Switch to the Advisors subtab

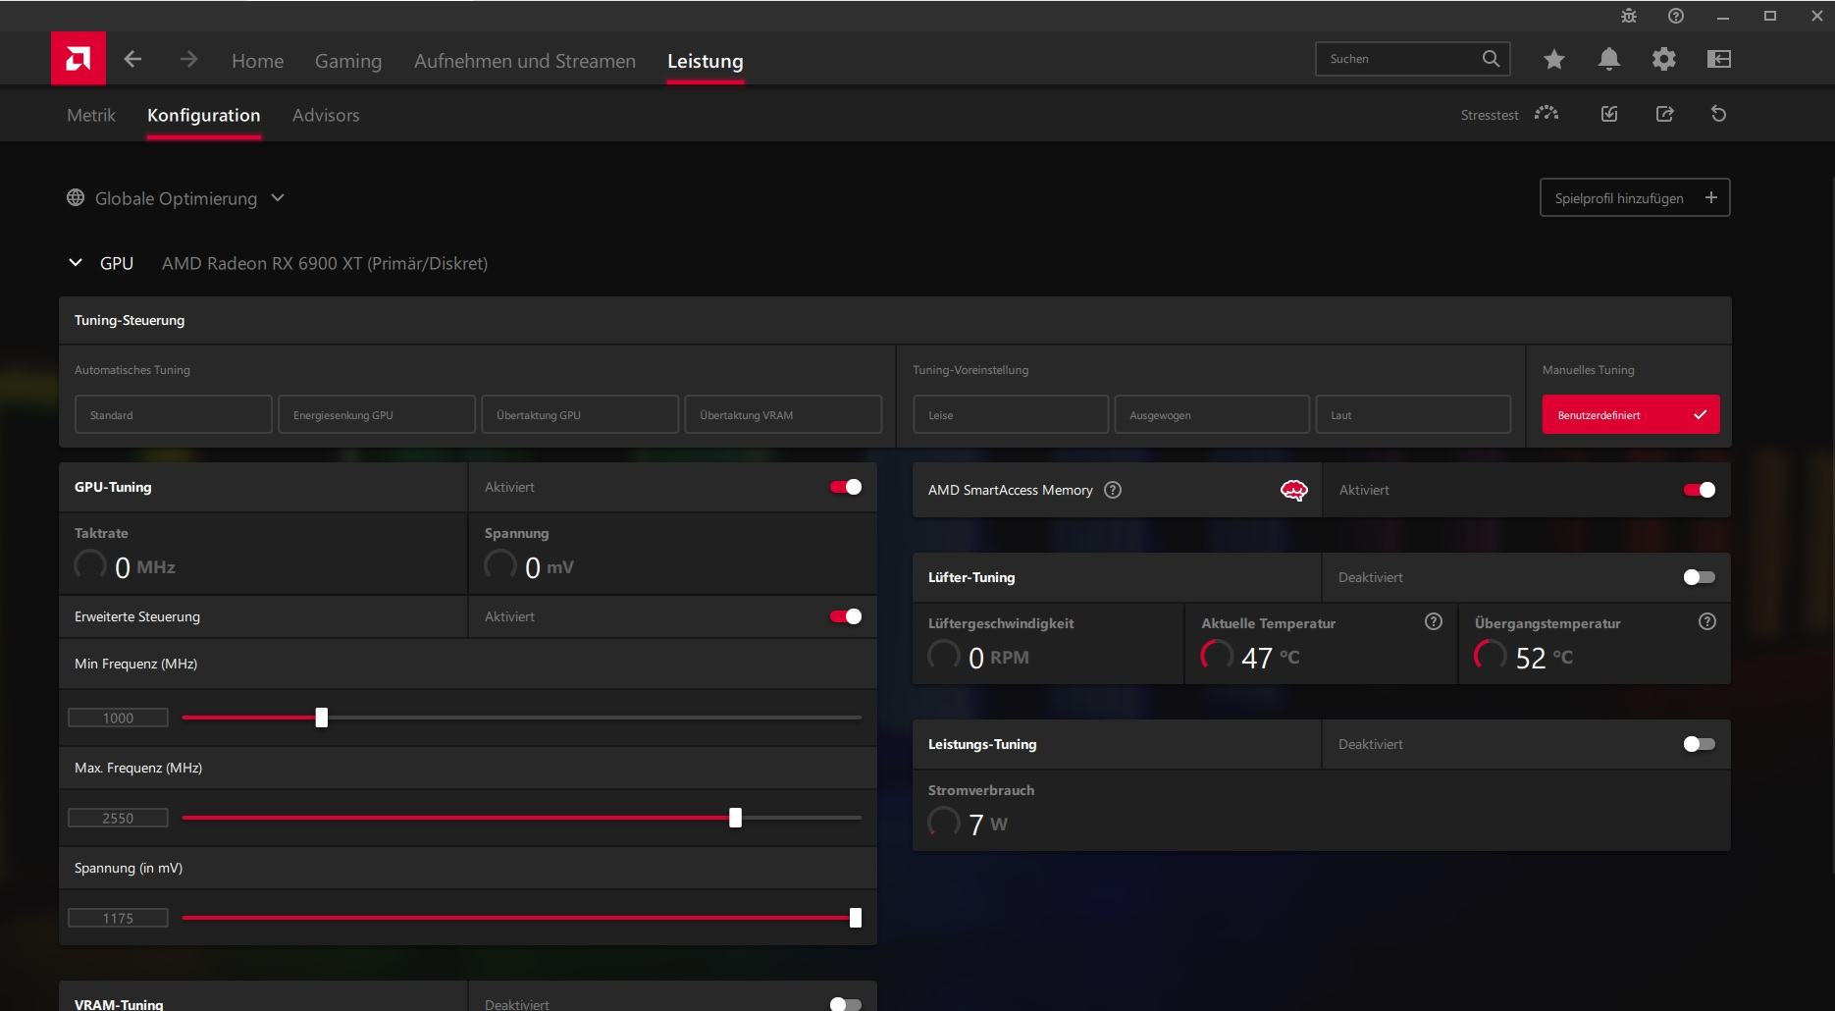point(326,115)
